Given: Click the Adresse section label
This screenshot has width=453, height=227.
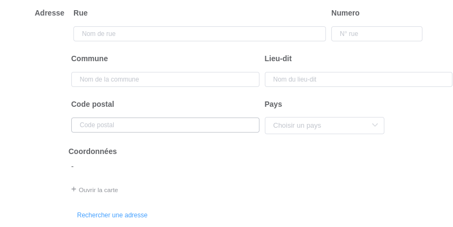Looking at the screenshot, I should (x=49, y=13).
